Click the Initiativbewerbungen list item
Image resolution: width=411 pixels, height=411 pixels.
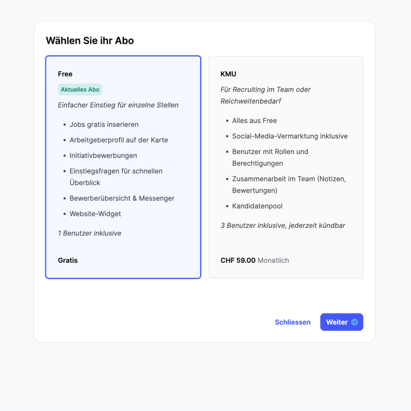103,156
